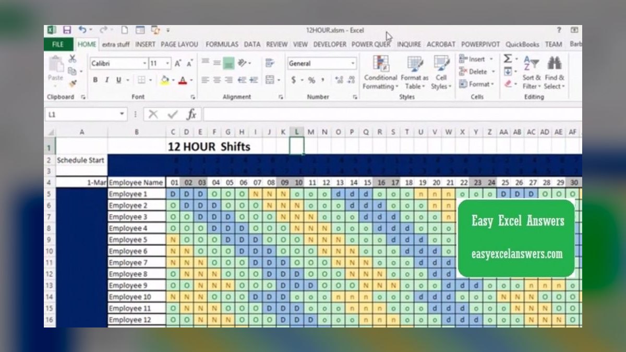Expand the Format cells dropdown
Image resolution: width=626 pixels, height=352 pixels.
pyautogui.click(x=493, y=84)
